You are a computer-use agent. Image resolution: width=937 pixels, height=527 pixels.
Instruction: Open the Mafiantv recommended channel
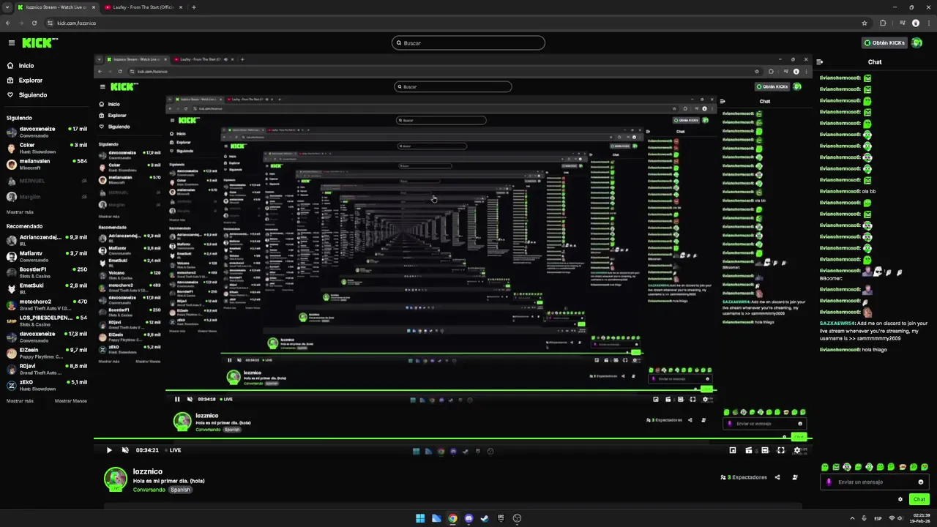pyautogui.click(x=47, y=256)
